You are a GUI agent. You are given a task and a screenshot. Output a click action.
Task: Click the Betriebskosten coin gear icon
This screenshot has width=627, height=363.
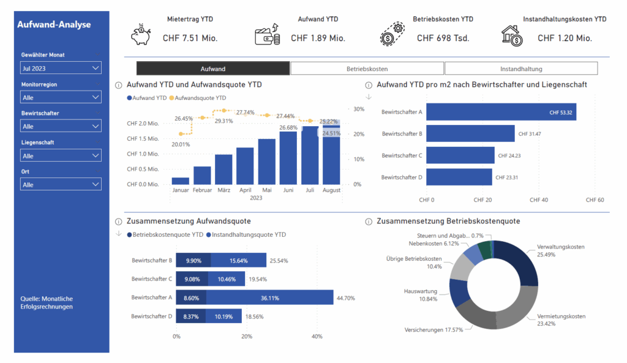(390, 34)
